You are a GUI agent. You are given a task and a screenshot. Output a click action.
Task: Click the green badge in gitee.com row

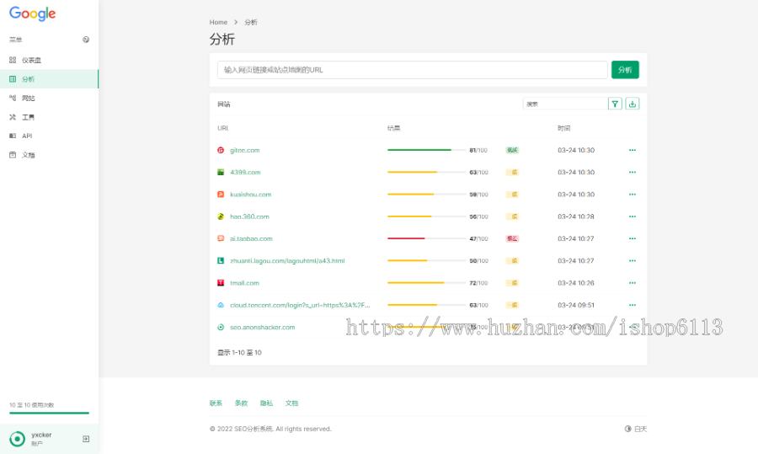coord(512,151)
